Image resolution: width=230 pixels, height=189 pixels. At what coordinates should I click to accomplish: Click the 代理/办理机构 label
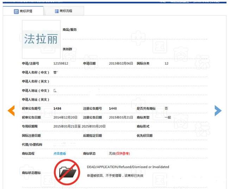click(x=32, y=145)
